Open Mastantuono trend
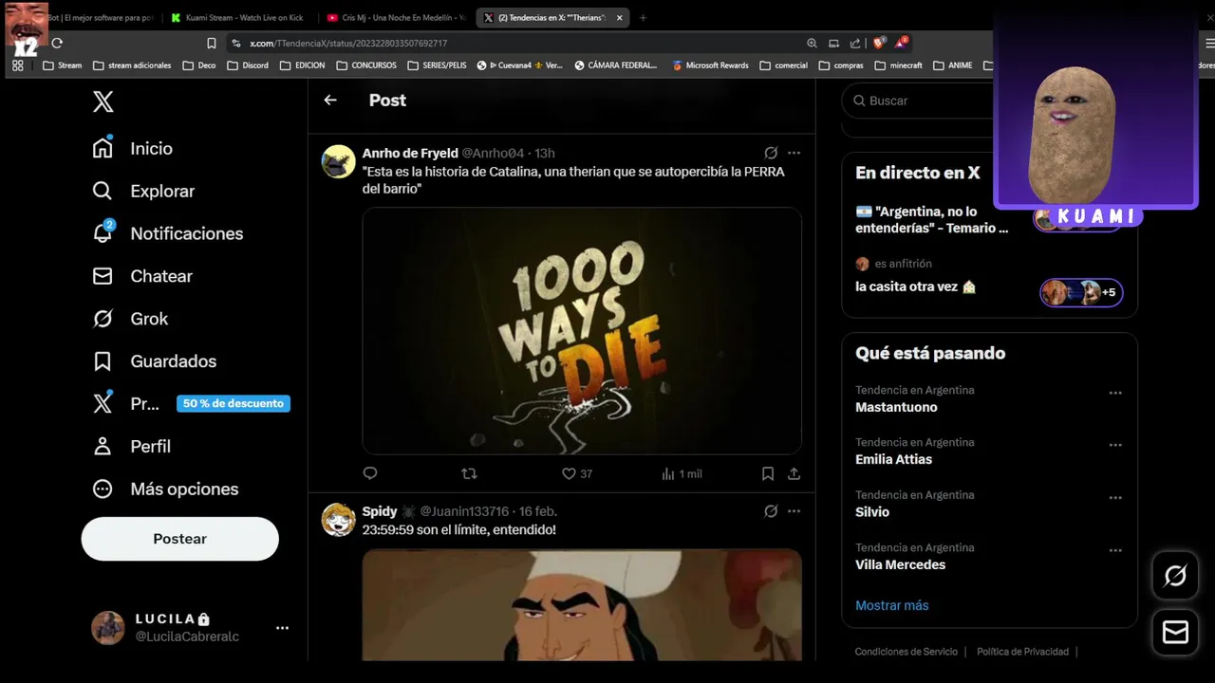Screen dimensions: 1215x683 pos(896,407)
